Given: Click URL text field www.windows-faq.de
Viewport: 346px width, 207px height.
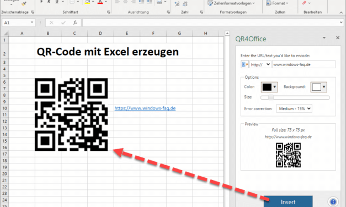Looking at the screenshot, I should tap(304, 64).
